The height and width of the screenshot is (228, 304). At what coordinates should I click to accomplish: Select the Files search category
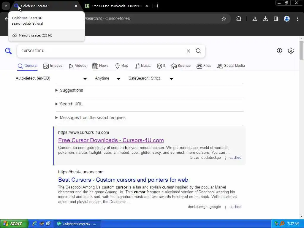[204, 66]
